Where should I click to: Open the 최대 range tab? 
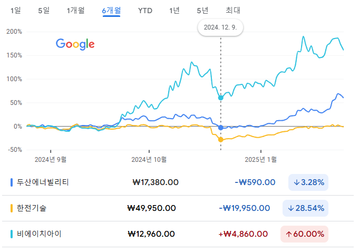coord(233,11)
